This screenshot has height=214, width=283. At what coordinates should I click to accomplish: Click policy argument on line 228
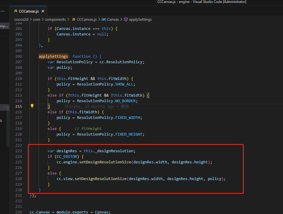coord(214,179)
